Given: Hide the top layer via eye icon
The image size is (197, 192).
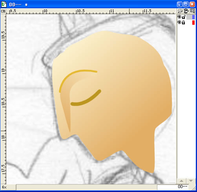Looking at the screenshot, I should 179,17.
